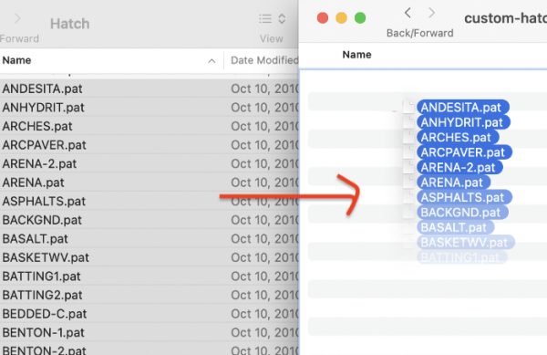Sort by Name column in custom-hatch window
Viewport: 547px width, 355px height.
coord(356,55)
